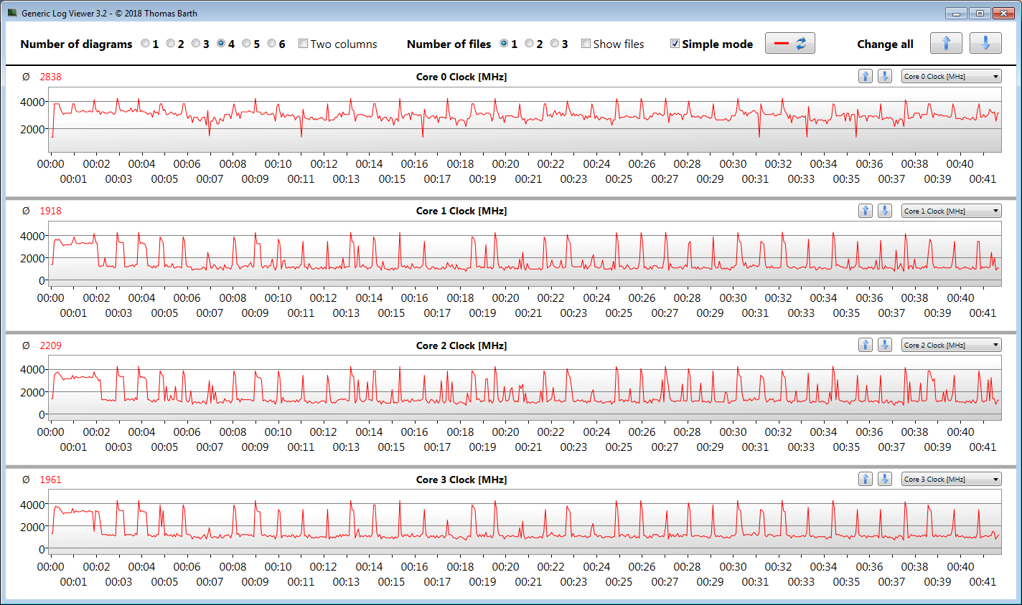Open the Core 2 Clock [MHz] dropdown
Image resolution: width=1022 pixels, height=605 pixels.
(x=951, y=346)
